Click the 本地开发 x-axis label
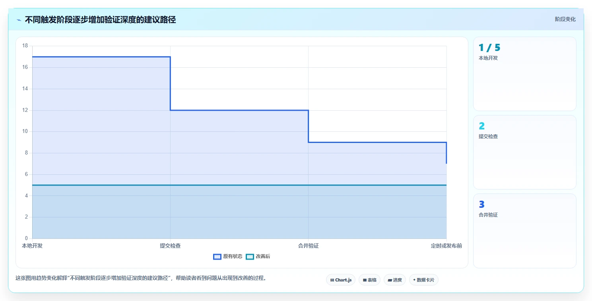 (x=32, y=246)
